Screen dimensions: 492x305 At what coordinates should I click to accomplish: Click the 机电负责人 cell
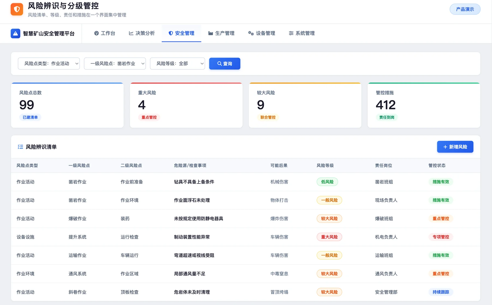[386, 237]
